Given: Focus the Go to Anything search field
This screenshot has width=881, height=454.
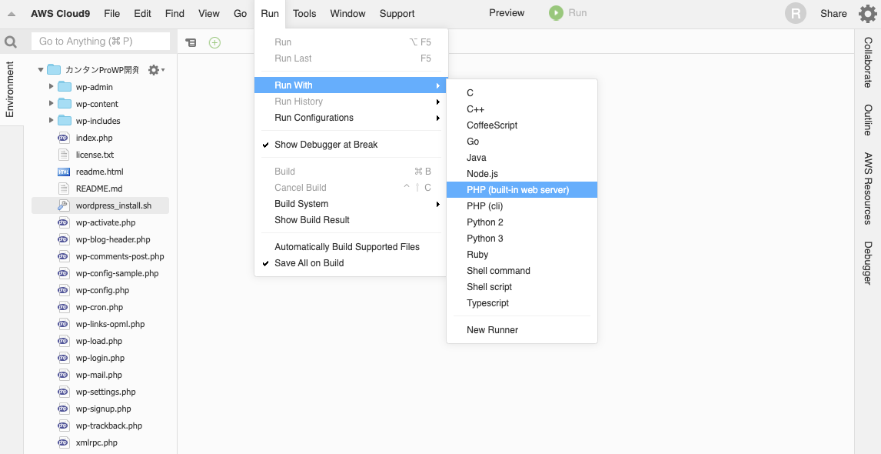Looking at the screenshot, I should [101, 41].
